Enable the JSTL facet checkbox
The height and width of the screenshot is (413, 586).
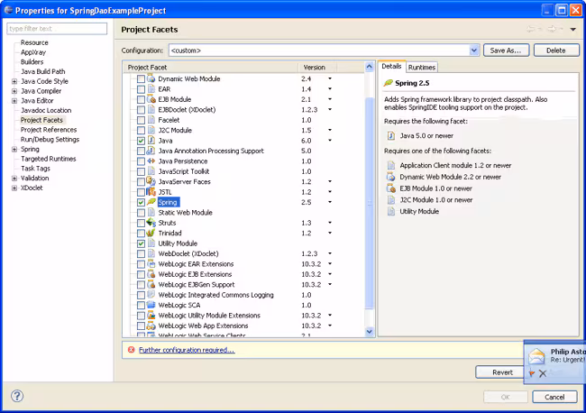click(141, 192)
